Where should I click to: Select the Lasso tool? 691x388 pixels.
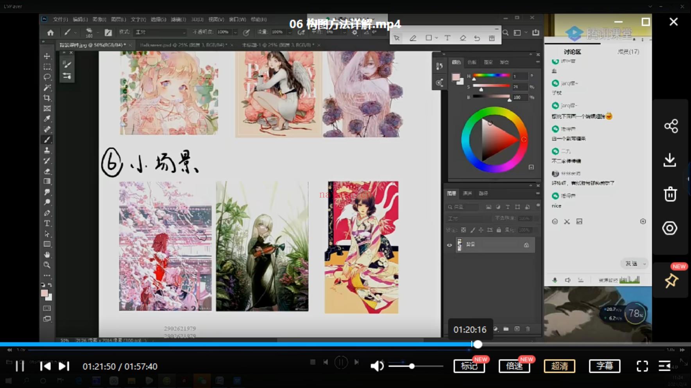pyautogui.click(x=47, y=77)
